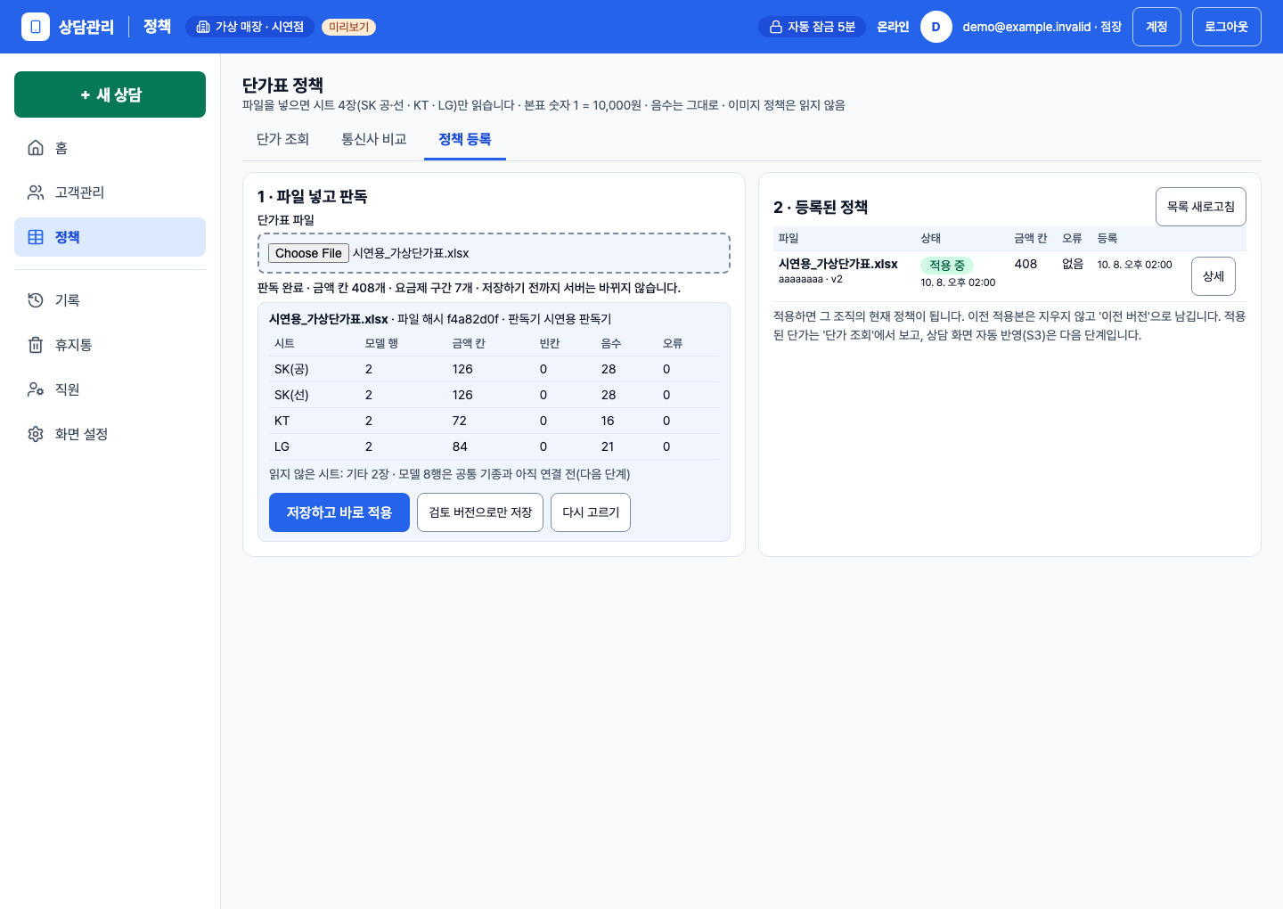Click the gear icon beside 화면 설정

[x=36, y=434]
